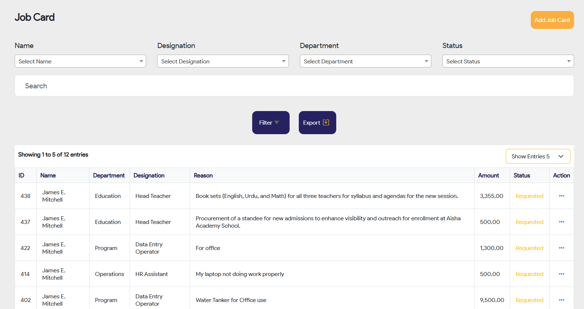Focus the Search input field

(294, 86)
